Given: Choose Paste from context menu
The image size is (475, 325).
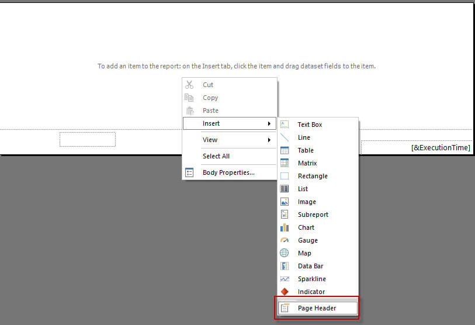Looking at the screenshot, I should [x=230, y=110].
